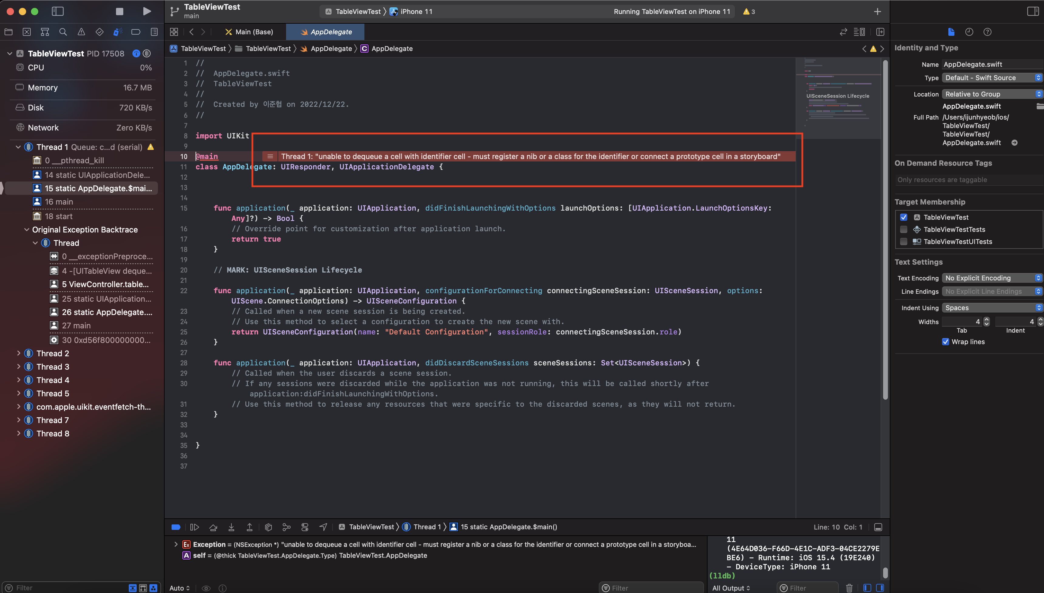Click the Simulate Location arrow icon
The image size is (1044, 593).
click(x=323, y=527)
